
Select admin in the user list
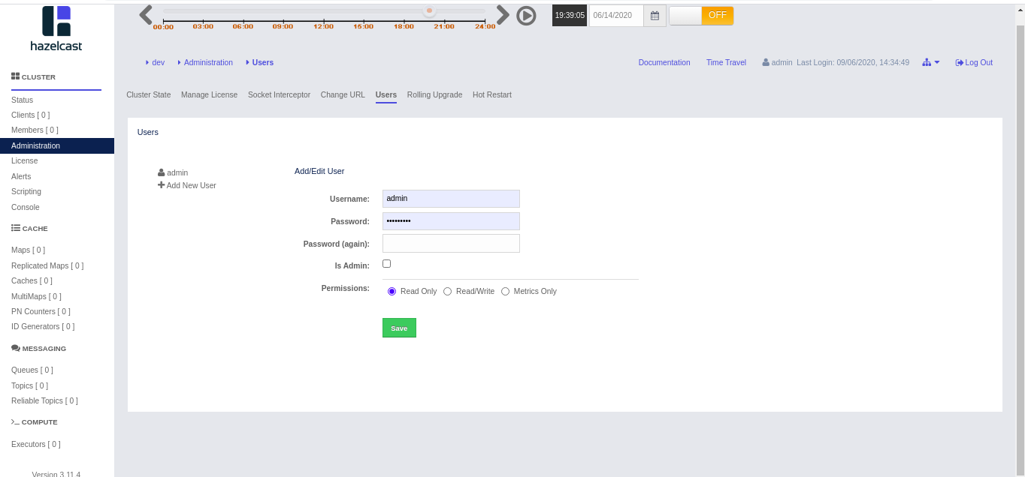point(173,172)
